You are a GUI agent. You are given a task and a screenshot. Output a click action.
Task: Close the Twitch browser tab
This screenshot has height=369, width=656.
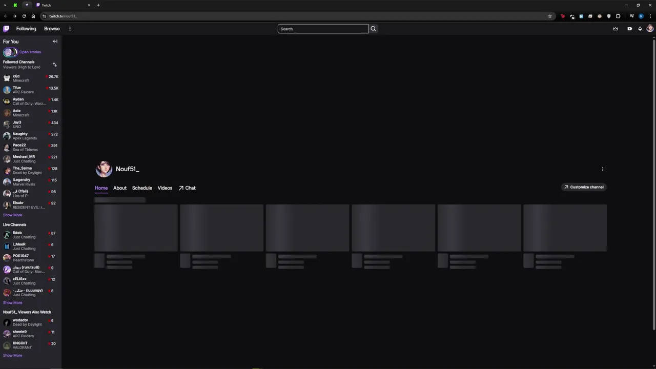pos(89,5)
